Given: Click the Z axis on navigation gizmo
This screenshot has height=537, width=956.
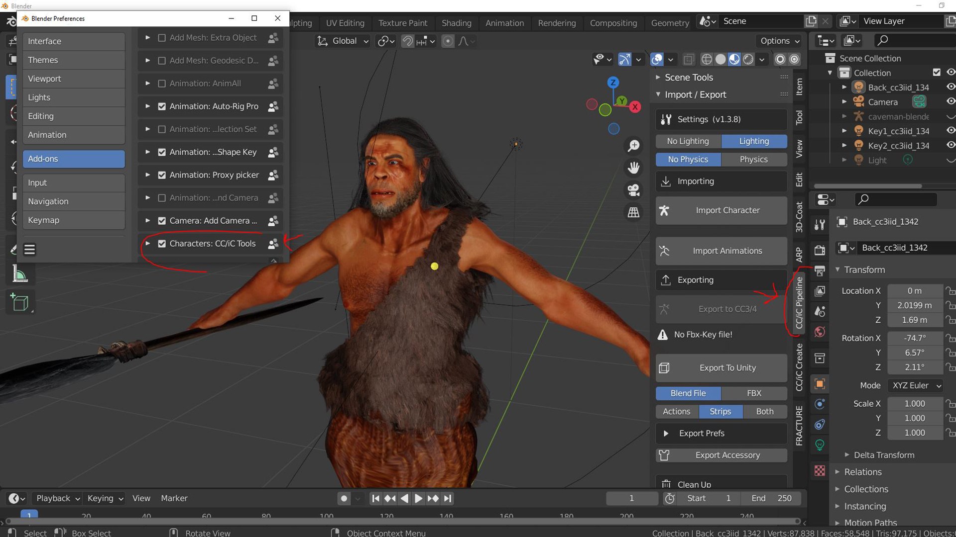Looking at the screenshot, I should pos(613,82).
